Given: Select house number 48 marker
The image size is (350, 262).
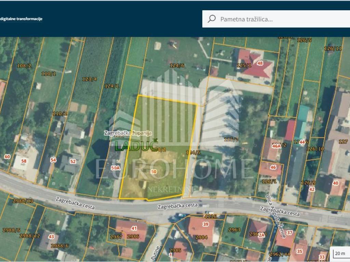Looking at the screenshot, I should 260,63.
